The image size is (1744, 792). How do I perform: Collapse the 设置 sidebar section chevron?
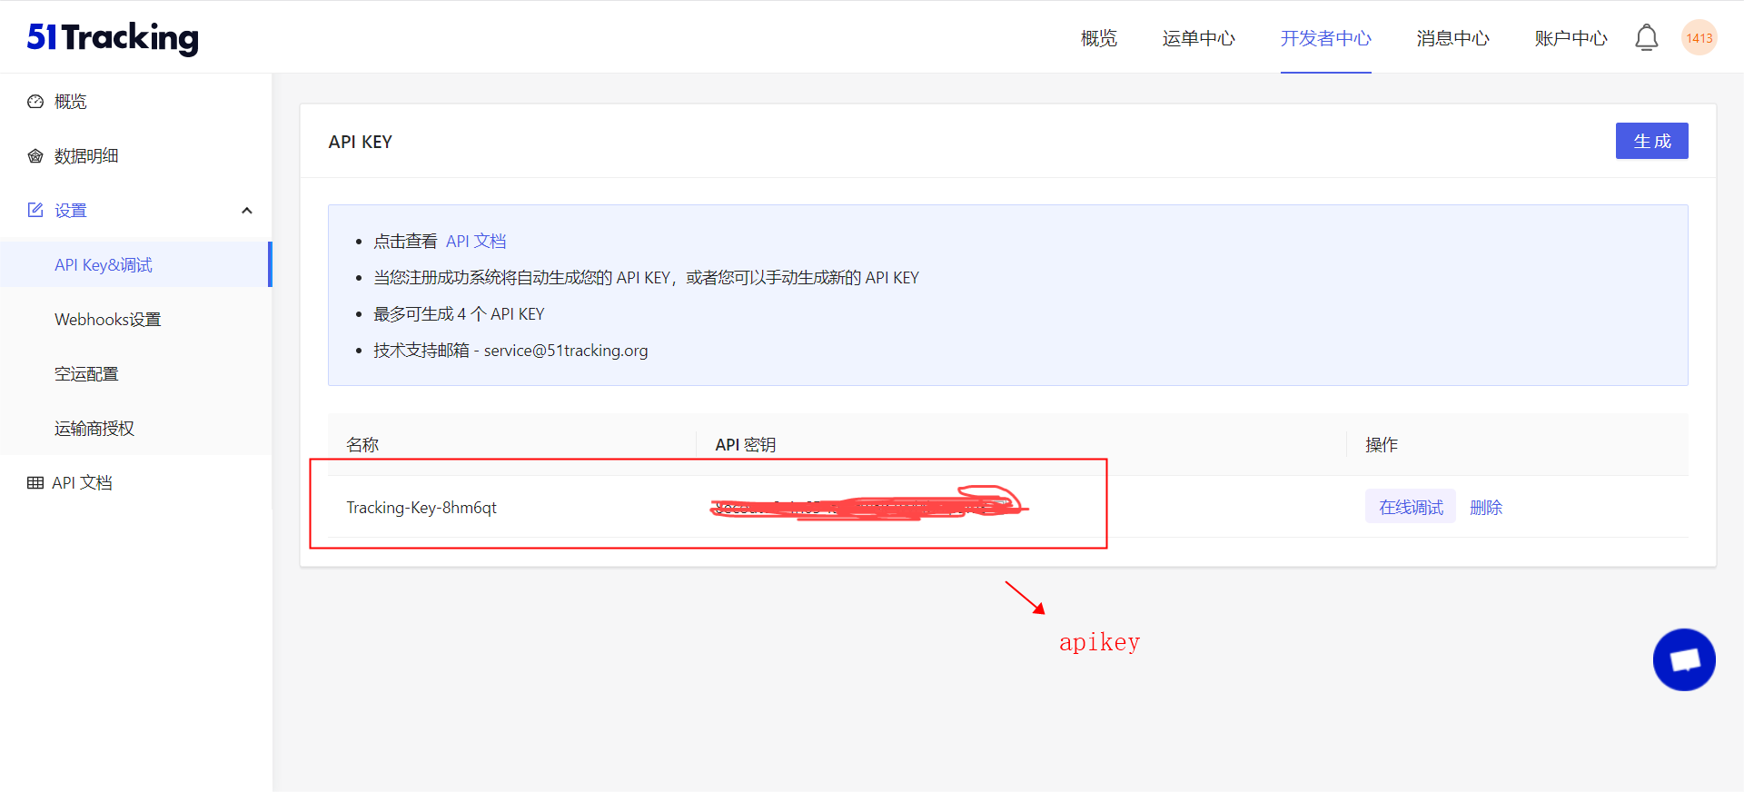(x=246, y=211)
